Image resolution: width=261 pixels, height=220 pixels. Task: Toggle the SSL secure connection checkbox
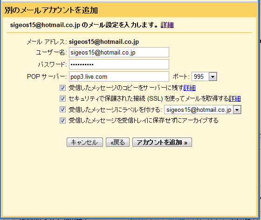pyautogui.click(x=62, y=98)
